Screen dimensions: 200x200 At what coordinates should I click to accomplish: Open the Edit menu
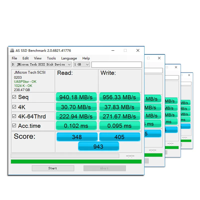tap(25, 58)
